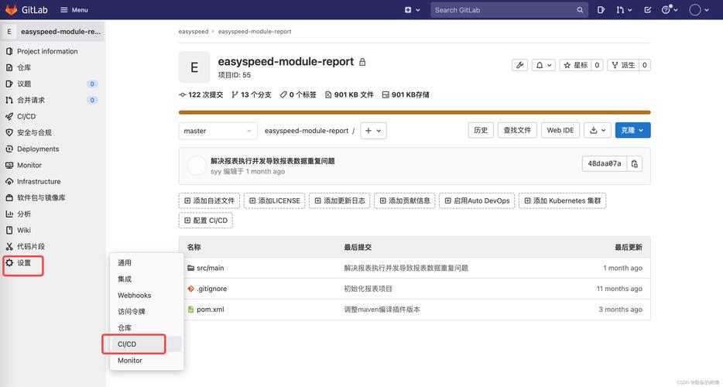The image size is (723, 387).
Task: Select CI/CD in the settings flyout
Action: pos(127,344)
